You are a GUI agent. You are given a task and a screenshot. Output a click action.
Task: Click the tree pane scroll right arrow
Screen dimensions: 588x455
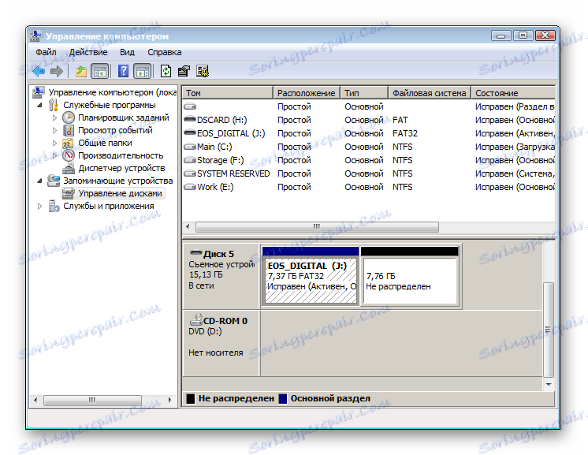pos(170,401)
